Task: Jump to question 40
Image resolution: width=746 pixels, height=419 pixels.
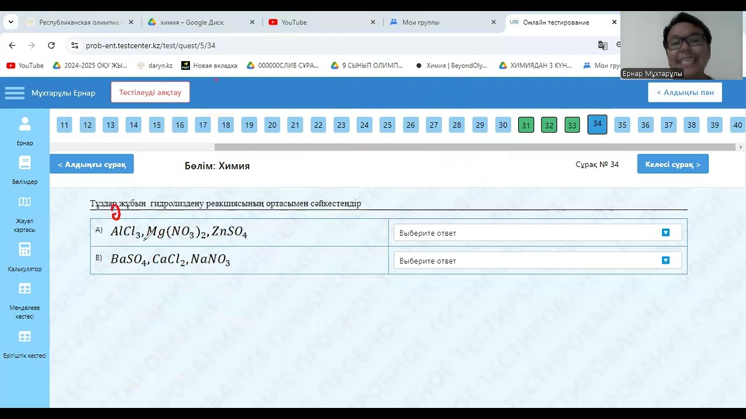Action: pyautogui.click(x=737, y=125)
